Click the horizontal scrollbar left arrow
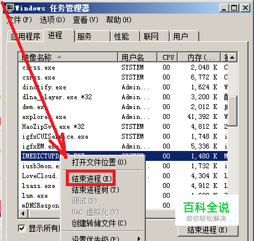 (x=23, y=214)
